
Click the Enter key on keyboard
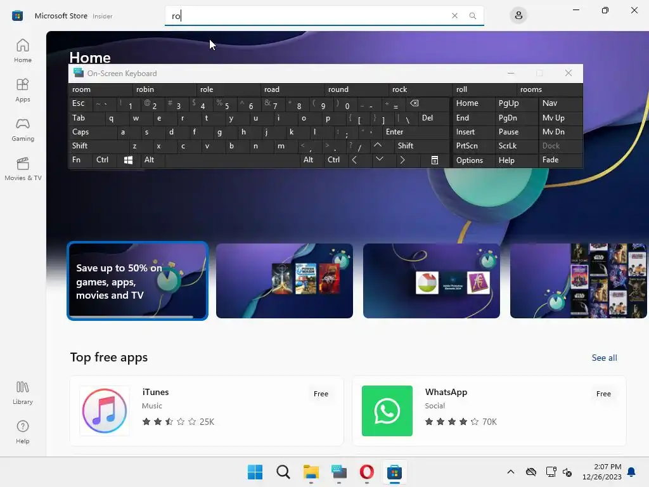pyautogui.click(x=415, y=132)
